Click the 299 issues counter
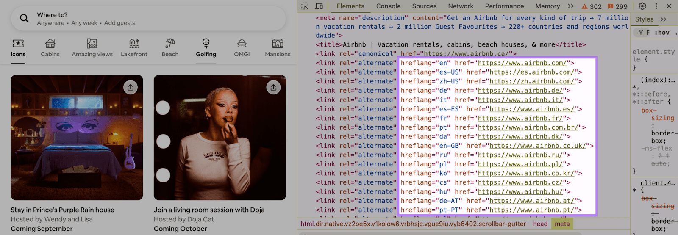678x235 pixels. [617, 6]
